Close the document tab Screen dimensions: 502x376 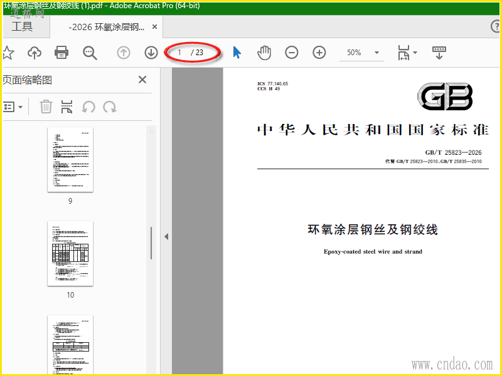[154, 27]
